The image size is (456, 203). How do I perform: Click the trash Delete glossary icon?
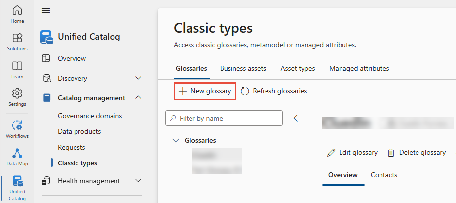pyautogui.click(x=391, y=152)
